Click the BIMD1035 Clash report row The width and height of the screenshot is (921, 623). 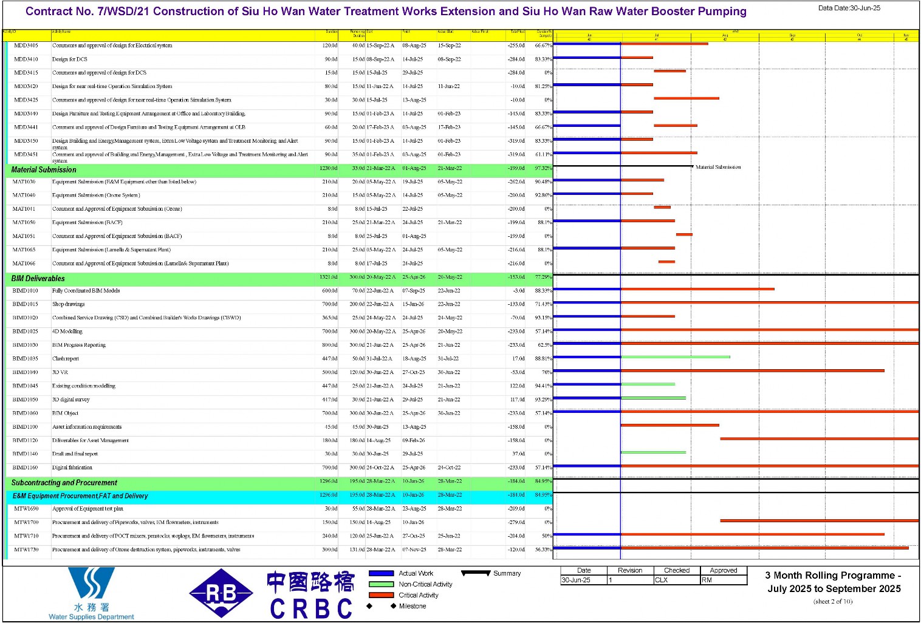pos(279,359)
